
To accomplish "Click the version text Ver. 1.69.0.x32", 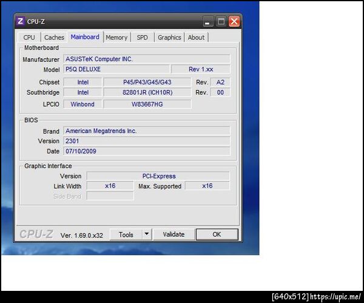I will (x=81, y=236).
